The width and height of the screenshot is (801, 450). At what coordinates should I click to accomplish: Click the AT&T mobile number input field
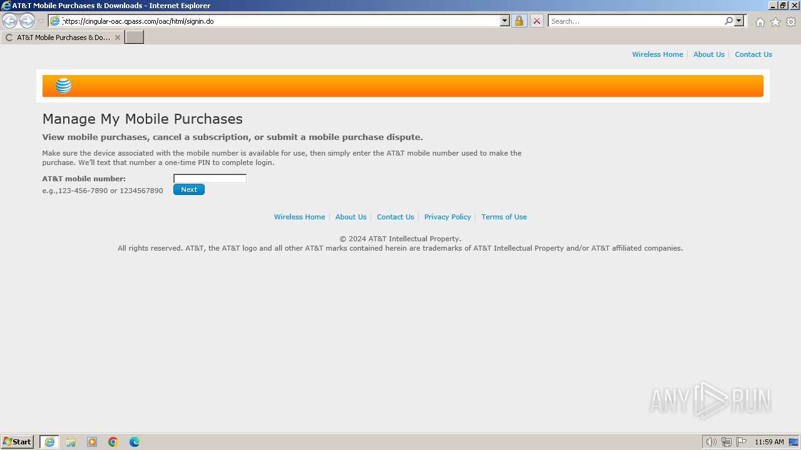coord(210,178)
